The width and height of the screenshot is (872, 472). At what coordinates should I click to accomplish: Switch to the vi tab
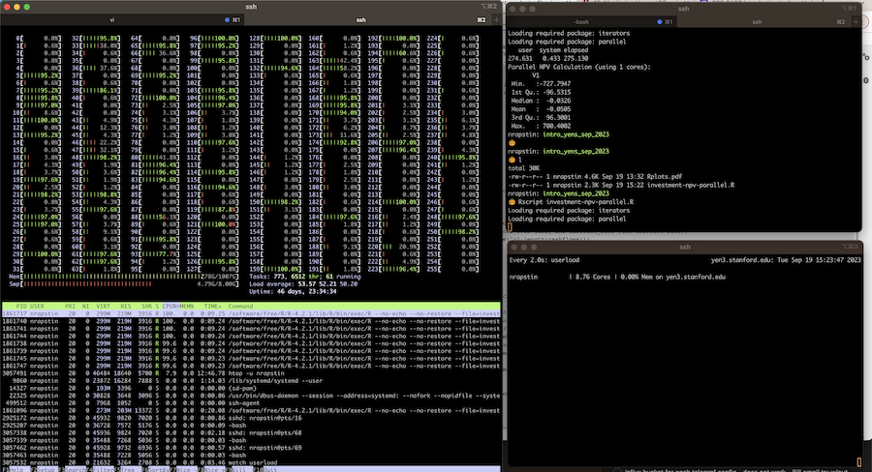click(112, 19)
